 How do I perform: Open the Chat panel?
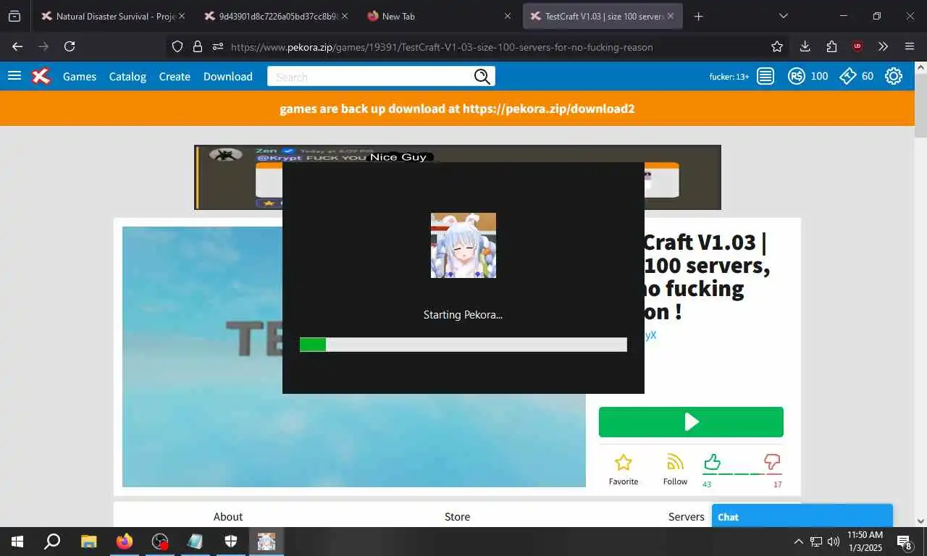pyautogui.click(x=802, y=516)
